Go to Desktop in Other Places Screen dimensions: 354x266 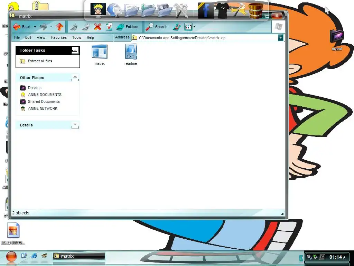35,88
